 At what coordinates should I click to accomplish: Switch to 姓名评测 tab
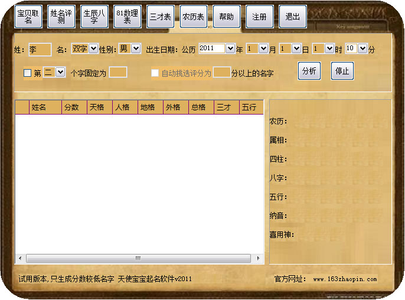[x=61, y=17]
